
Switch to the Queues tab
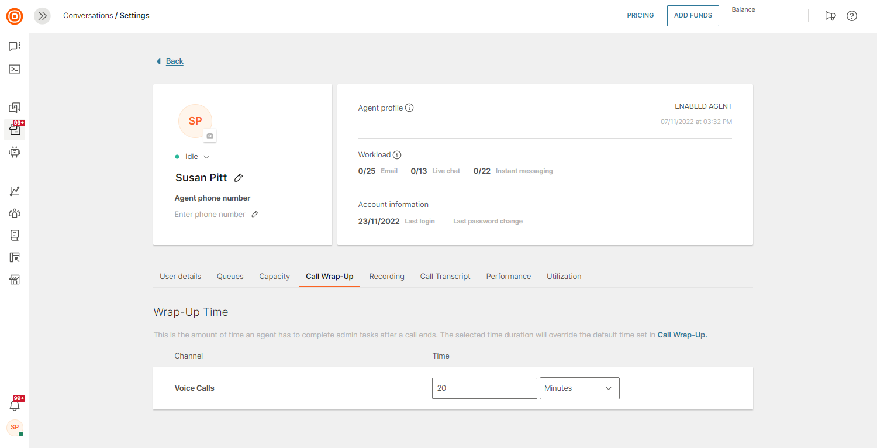pos(230,277)
